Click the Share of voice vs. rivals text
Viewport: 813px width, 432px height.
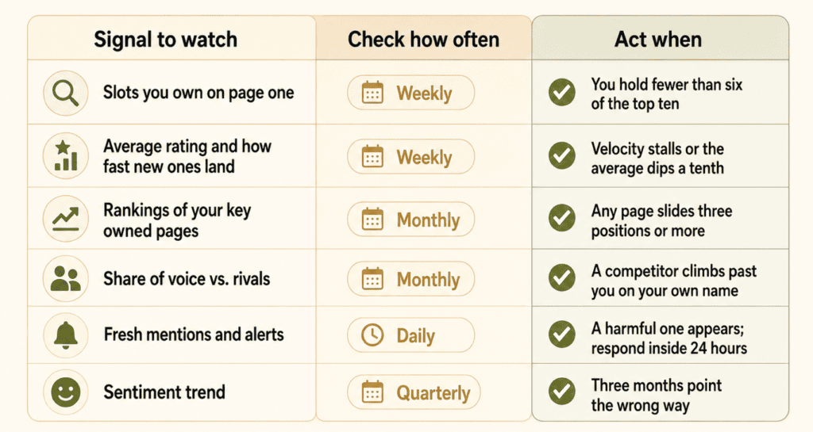[x=187, y=279]
